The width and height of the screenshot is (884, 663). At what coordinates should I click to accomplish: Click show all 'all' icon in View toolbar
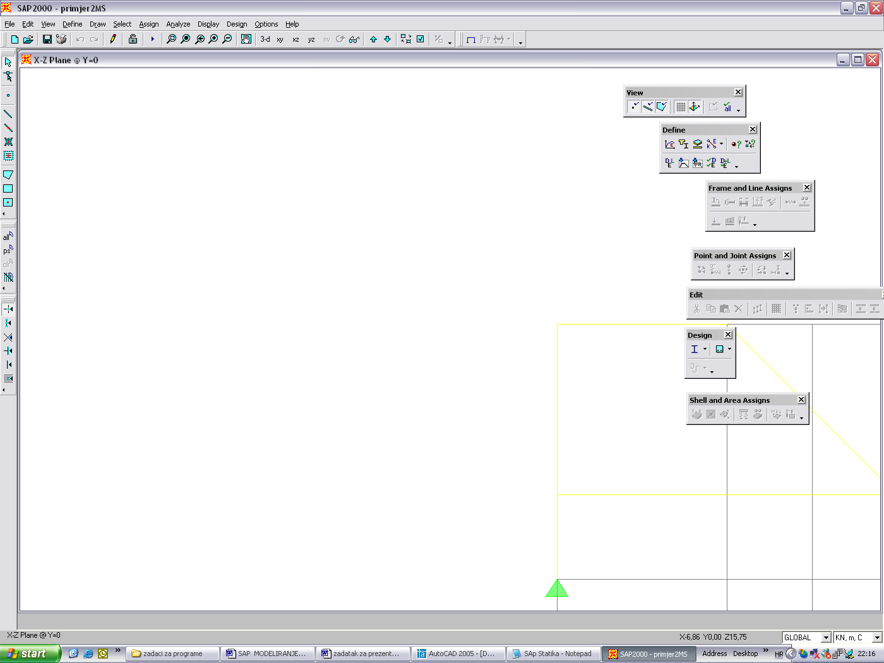point(728,107)
